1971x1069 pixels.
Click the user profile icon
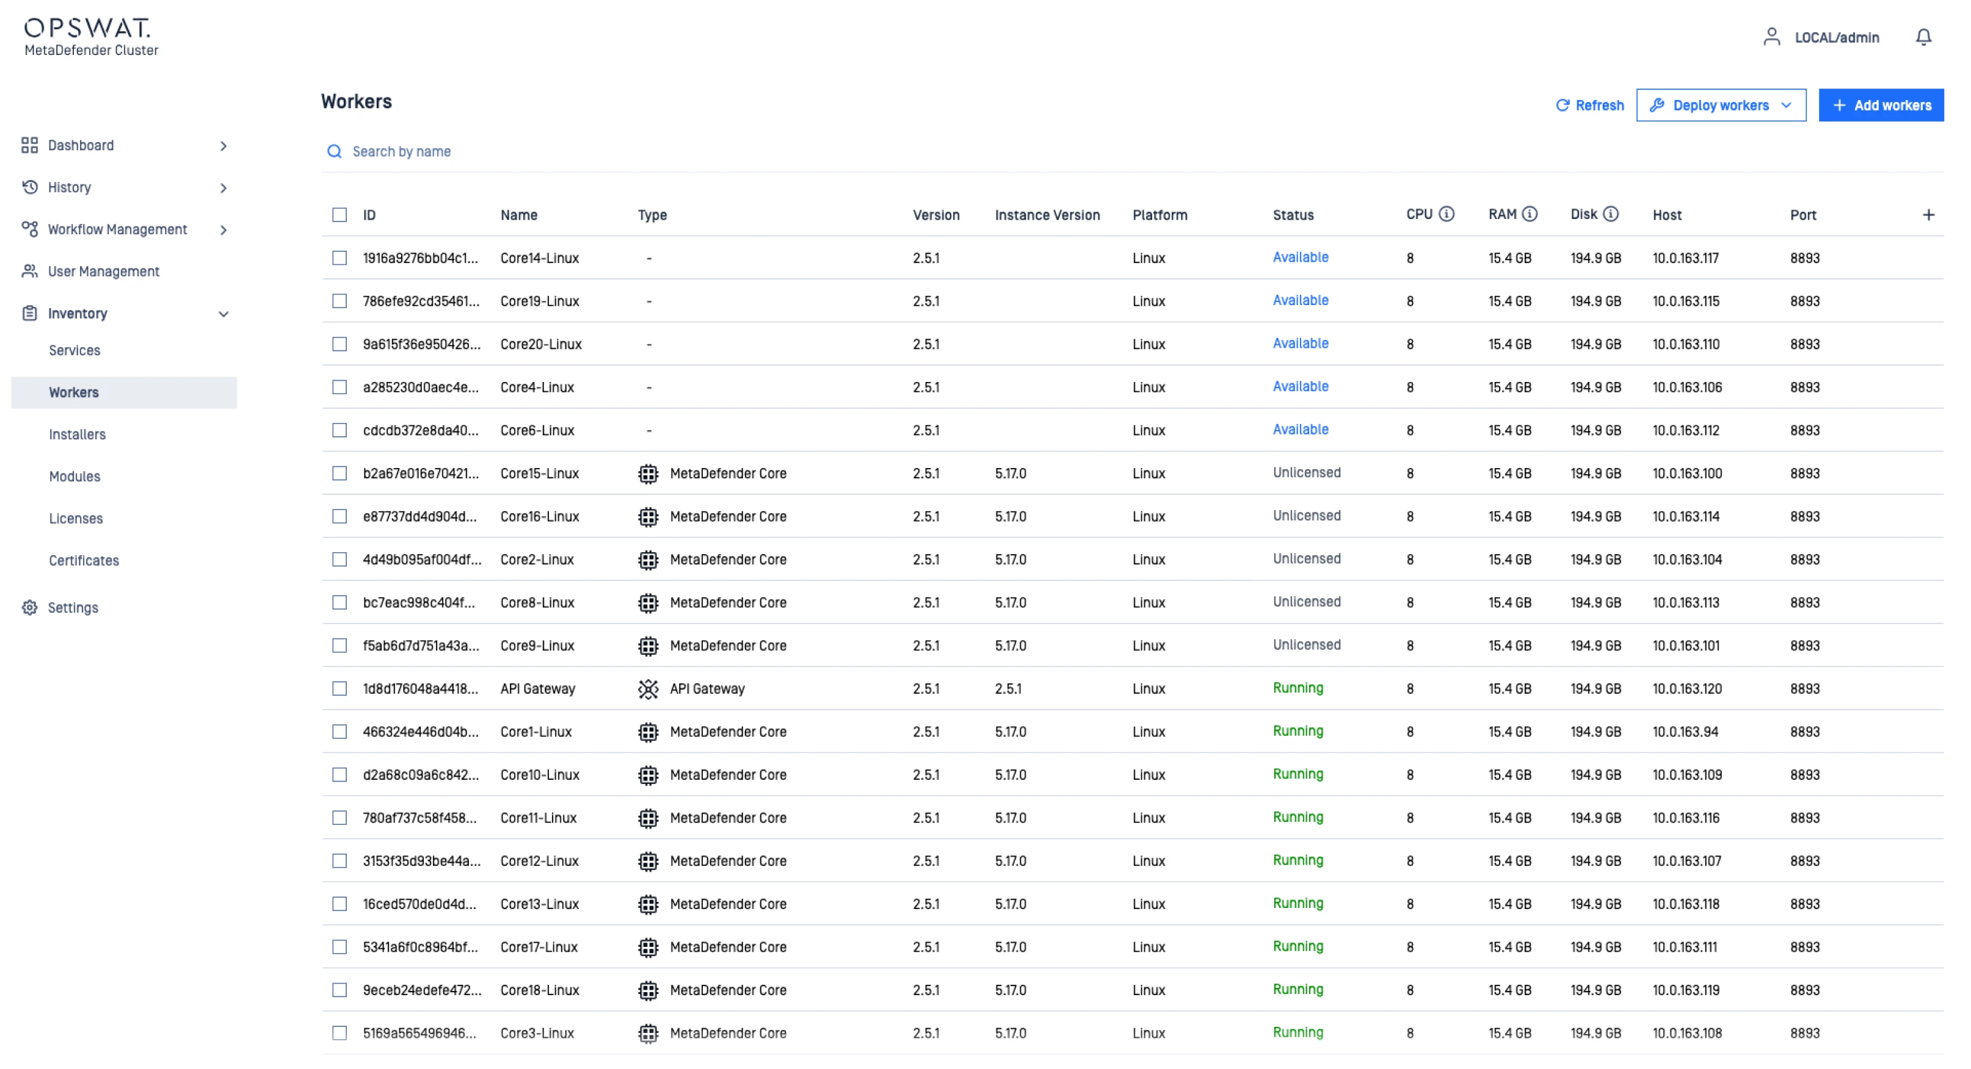pyautogui.click(x=1771, y=37)
